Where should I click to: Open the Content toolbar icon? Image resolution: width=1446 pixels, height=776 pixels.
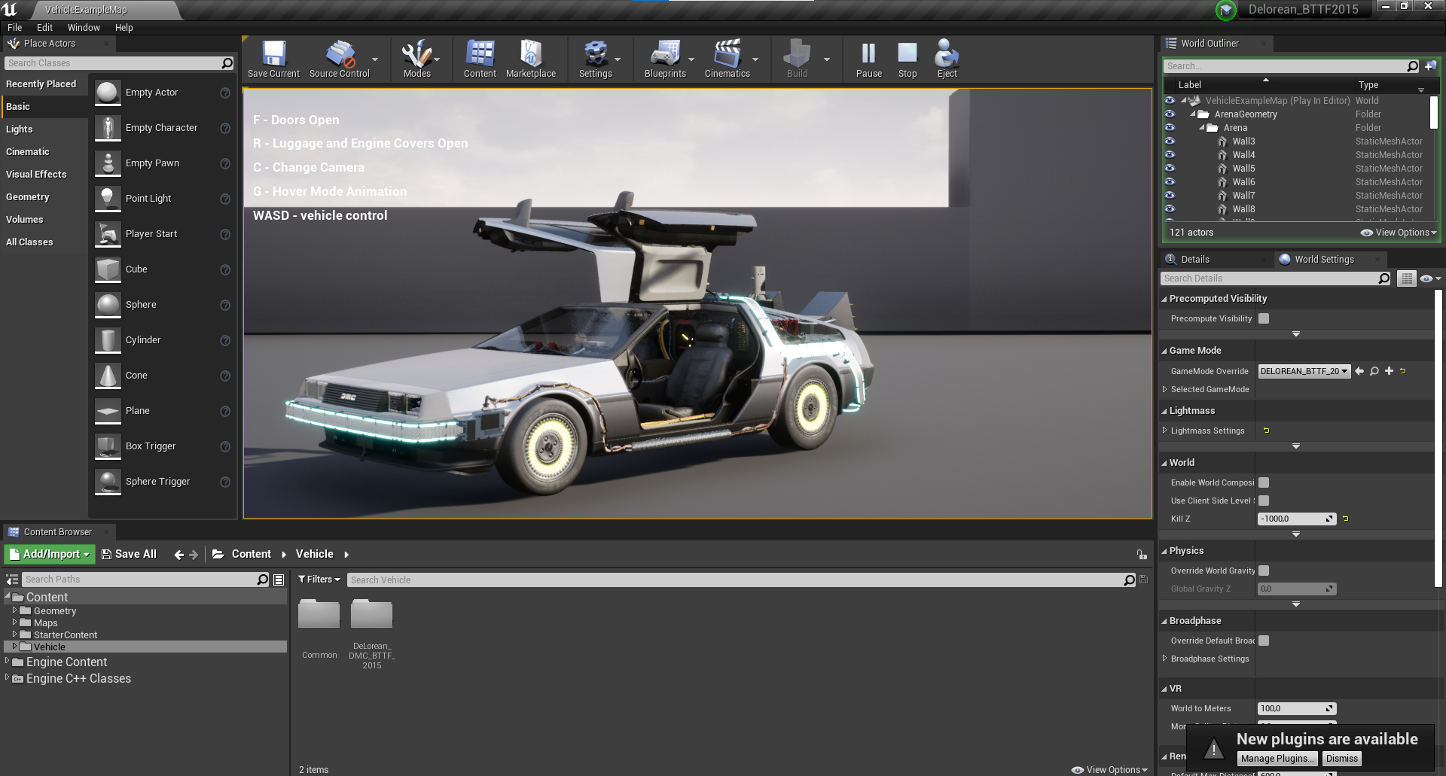[x=480, y=59]
